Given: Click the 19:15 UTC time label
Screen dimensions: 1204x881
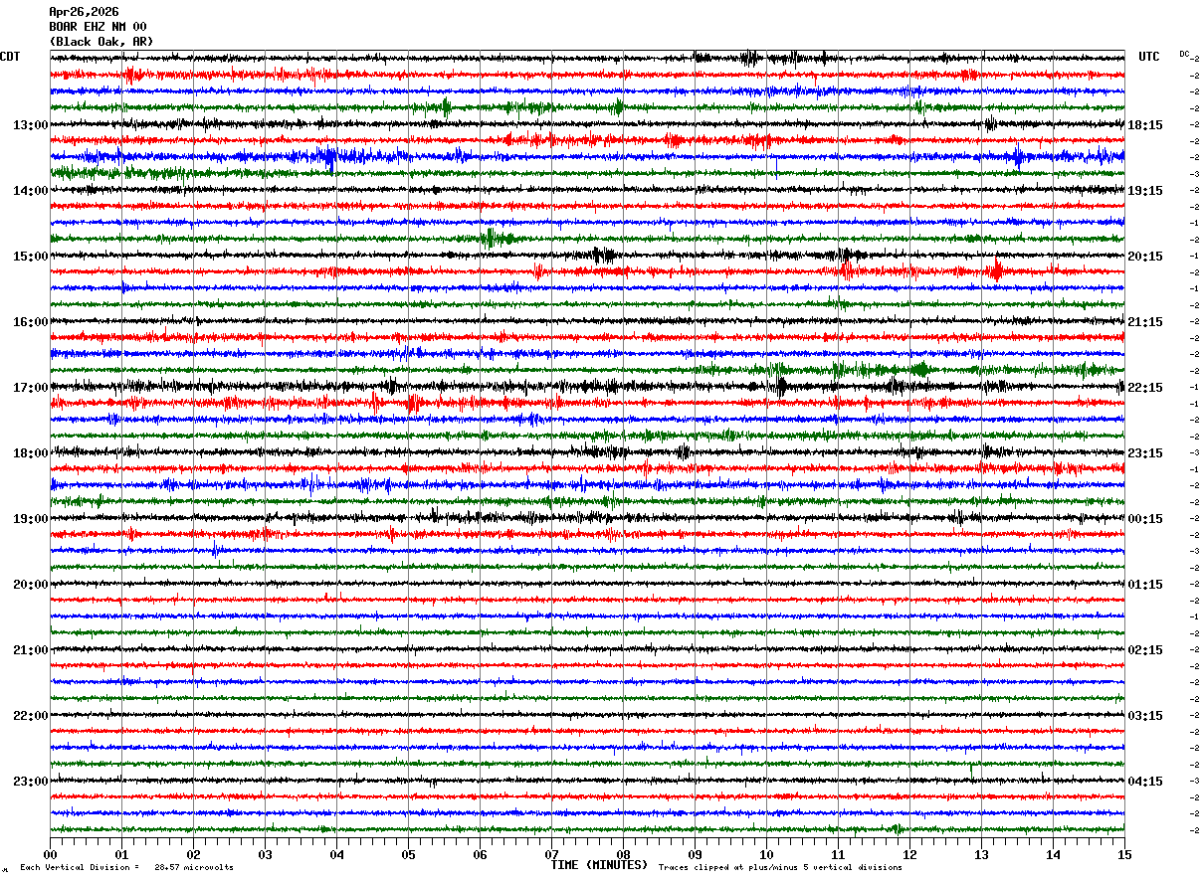Looking at the screenshot, I should pos(1145,191).
